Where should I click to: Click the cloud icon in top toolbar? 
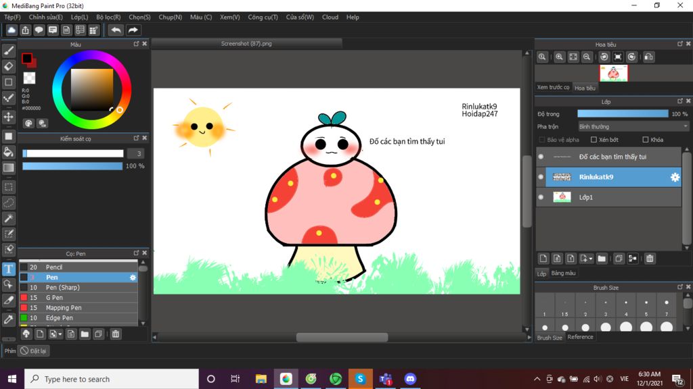click(12, 30)
